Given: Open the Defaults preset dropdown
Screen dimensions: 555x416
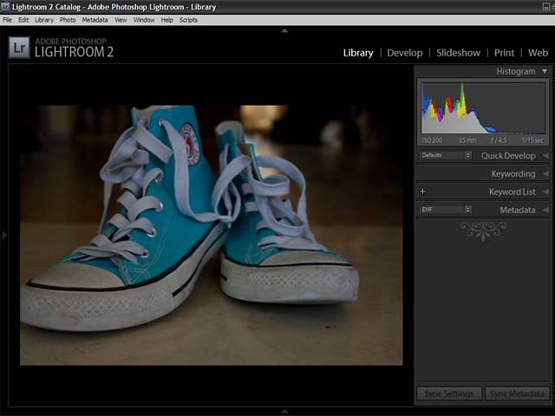Looking at the screenshot, I should [446, 155].
